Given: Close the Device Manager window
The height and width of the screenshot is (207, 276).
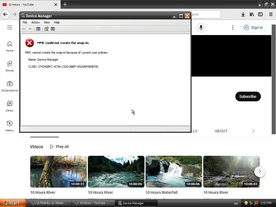Looking at the screenshot, I should tap(187, 16).
